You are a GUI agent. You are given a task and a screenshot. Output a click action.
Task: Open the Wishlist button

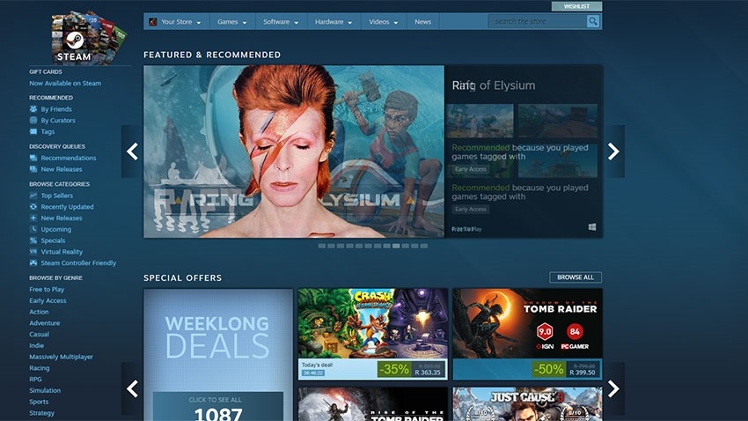(576, 6)
